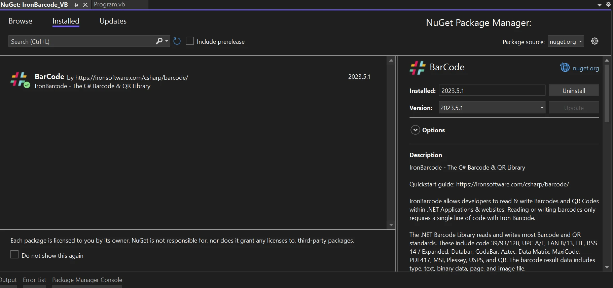Switch to the Updates tab
The height and width of the screenshot is (288, 613).
tap(113, 21)
